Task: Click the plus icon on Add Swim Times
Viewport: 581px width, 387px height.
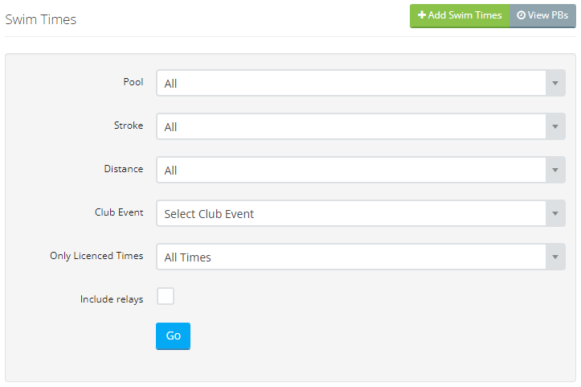Action: click(x=422, y=14)
